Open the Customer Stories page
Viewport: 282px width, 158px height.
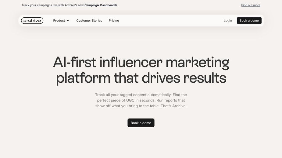[x=89, y=21]
